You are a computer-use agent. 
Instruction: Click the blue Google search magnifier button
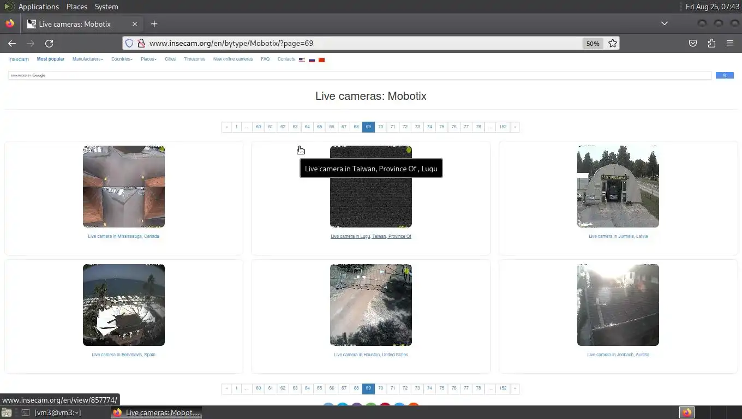[x=725, y=75]
